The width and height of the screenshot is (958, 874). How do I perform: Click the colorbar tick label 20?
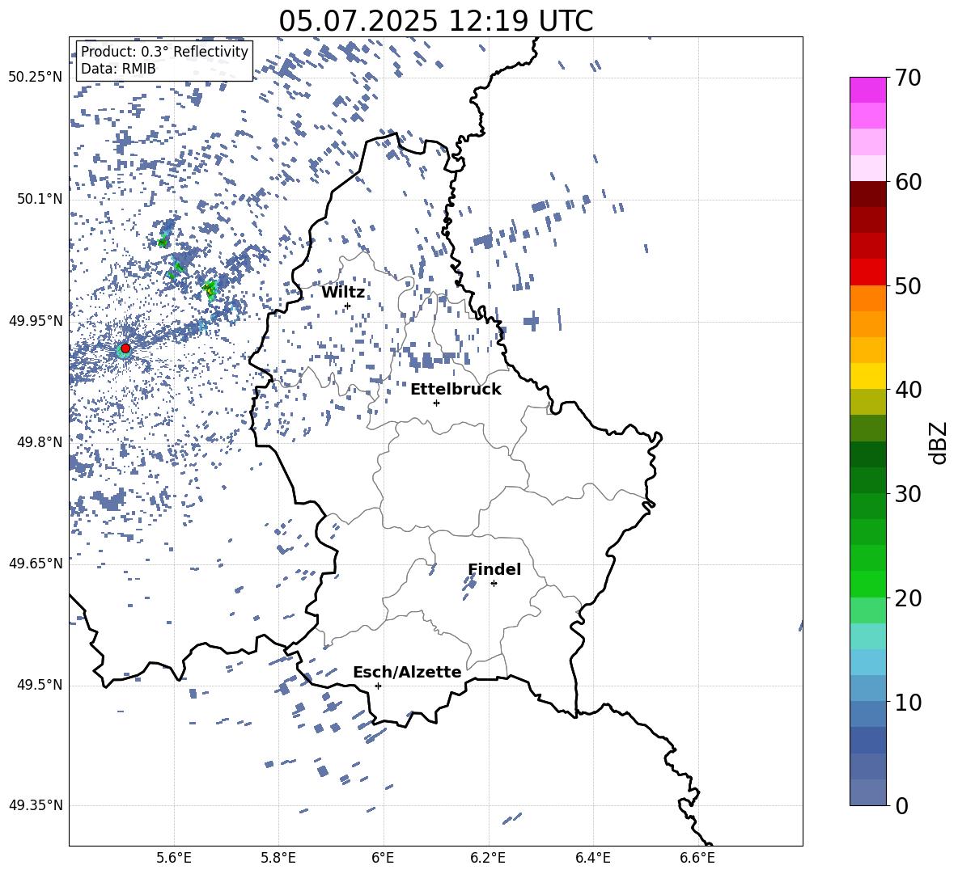[909, 598]
